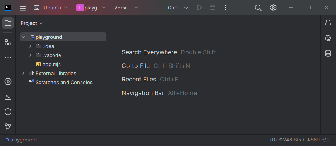This screenshot has height=146, width=336.
Task: Expand the .idea folder
Action: point(31,46)
